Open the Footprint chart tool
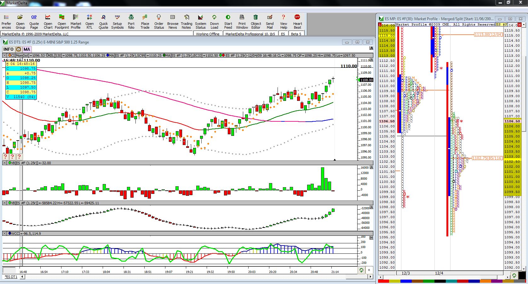The height and width of the screenshot is (284, 528). [62, 21]
